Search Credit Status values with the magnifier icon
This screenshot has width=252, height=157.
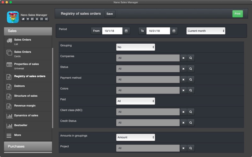191,123
